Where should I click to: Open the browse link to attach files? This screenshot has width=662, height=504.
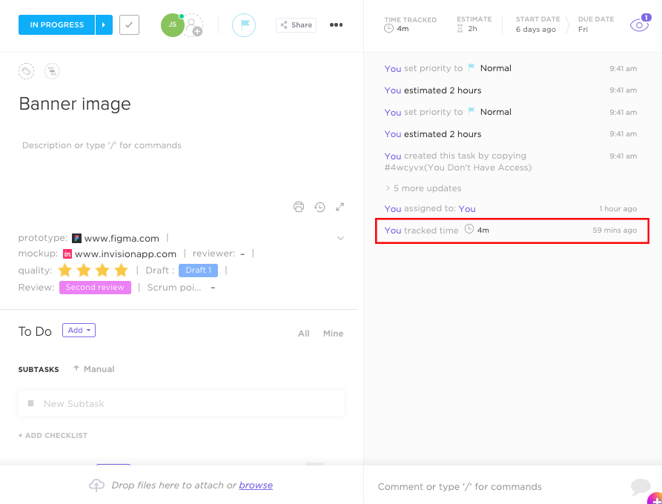coord(256,485)
